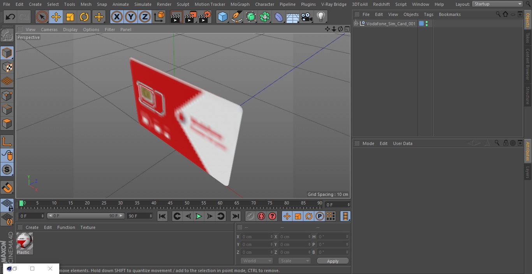
Task: Add a Light object
Action: coord(321,17)
